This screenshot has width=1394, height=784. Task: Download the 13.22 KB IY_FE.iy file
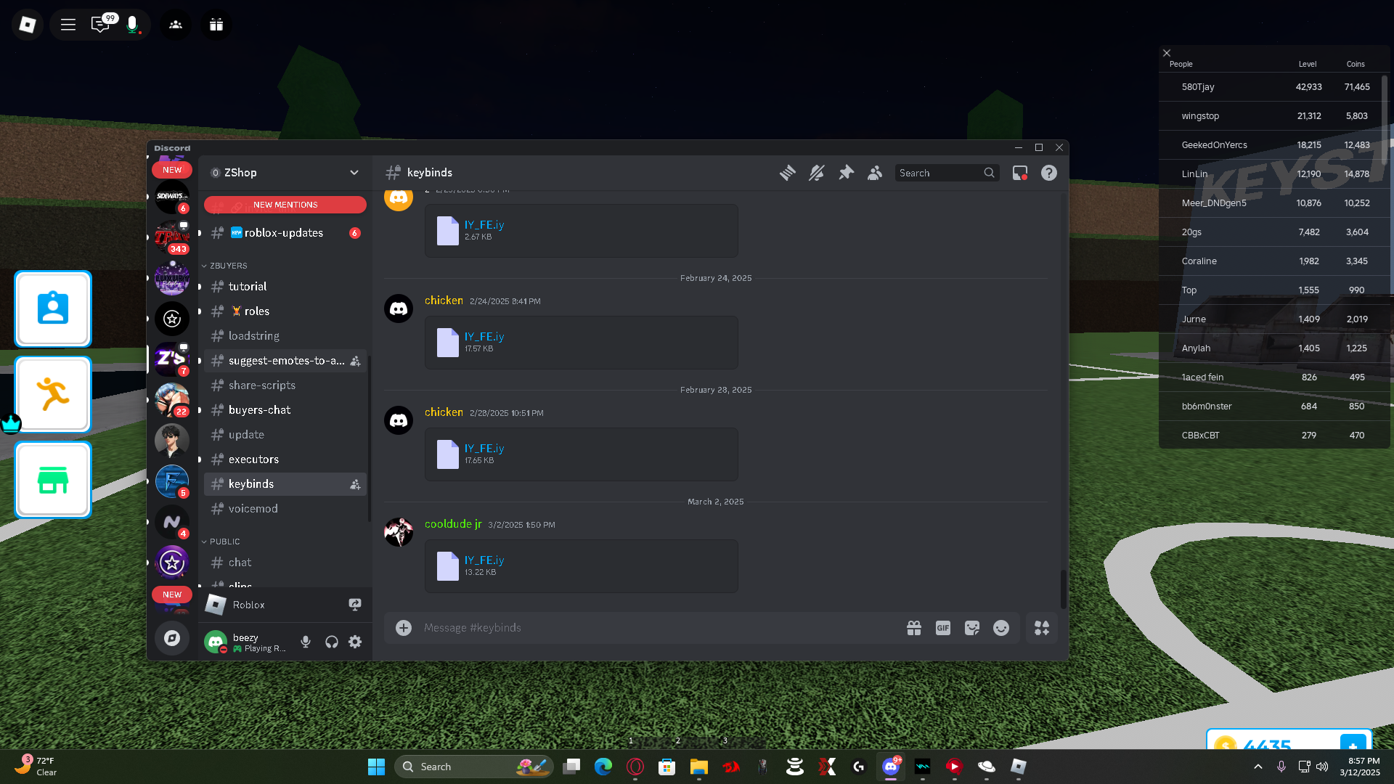click(484, 560)
